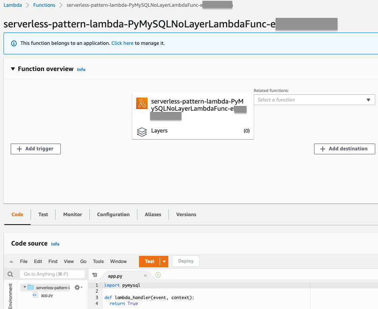The width and height of the screenshot is (378, 309).
Task: Open the Environment side panel tab
Action: (10, 296)
